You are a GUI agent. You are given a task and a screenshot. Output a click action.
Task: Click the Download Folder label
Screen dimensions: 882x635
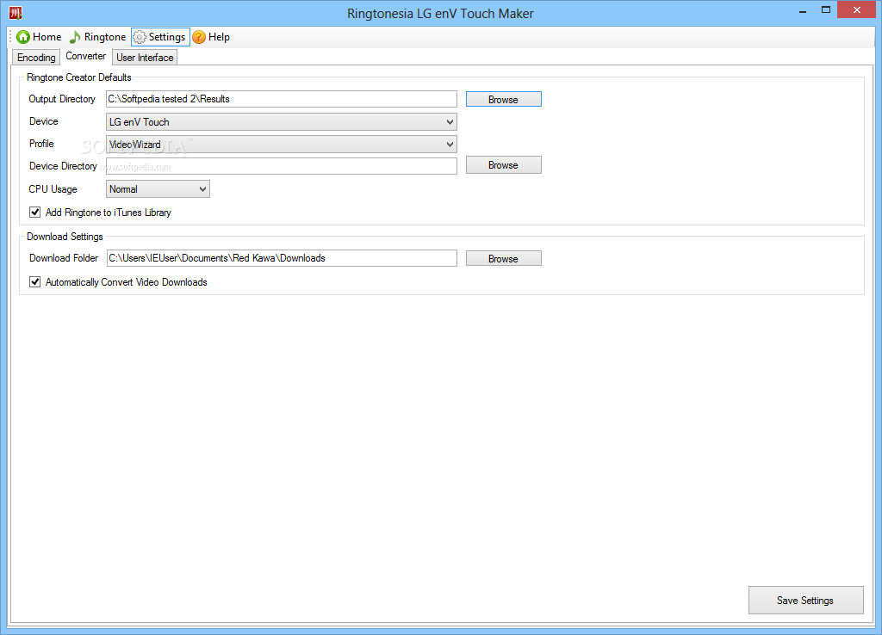(x=64, y=258)
